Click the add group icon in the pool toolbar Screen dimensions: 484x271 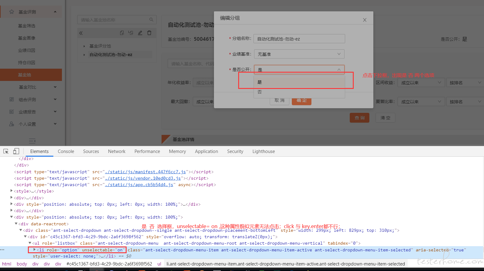coord(122,33)
